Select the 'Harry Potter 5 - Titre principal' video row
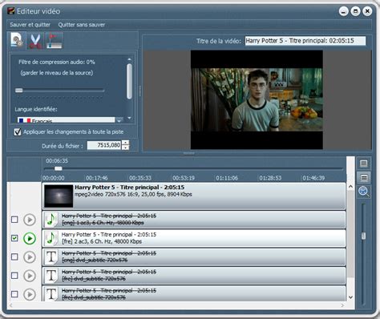The image size is (380, 319). (194, 196)
